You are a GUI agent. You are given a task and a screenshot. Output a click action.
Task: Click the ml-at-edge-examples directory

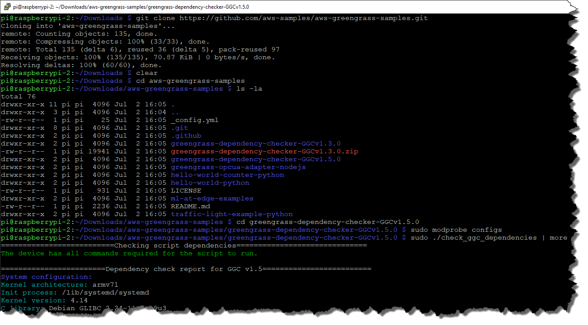coord(212,199)
